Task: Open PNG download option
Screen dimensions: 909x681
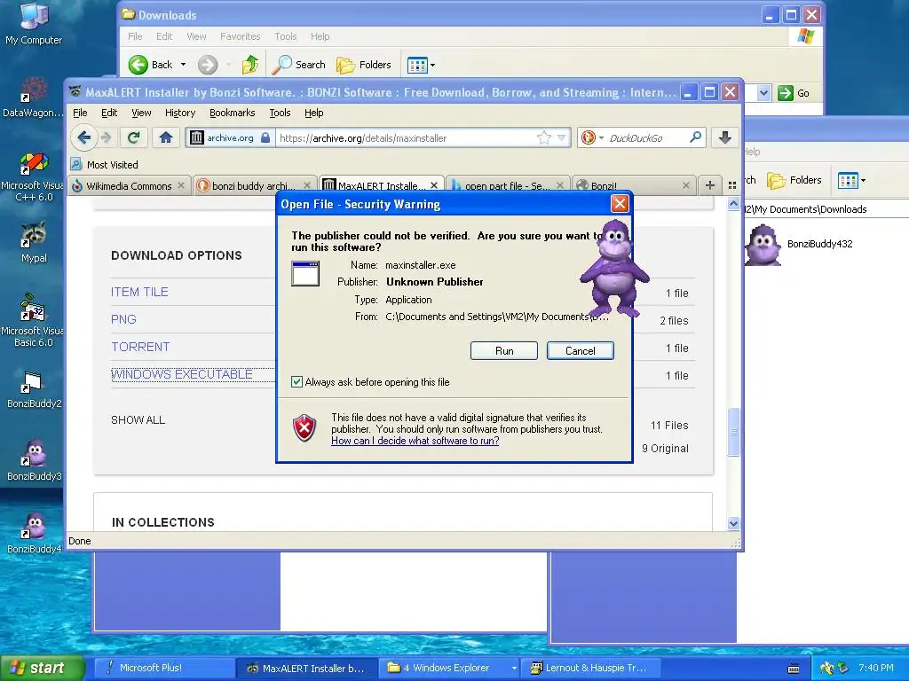Action: pyautogui.click(x=123, y=319)
